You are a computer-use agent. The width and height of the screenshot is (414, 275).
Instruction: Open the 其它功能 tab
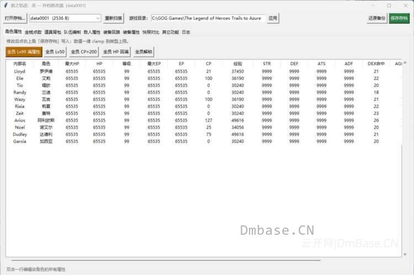(171, 32)
